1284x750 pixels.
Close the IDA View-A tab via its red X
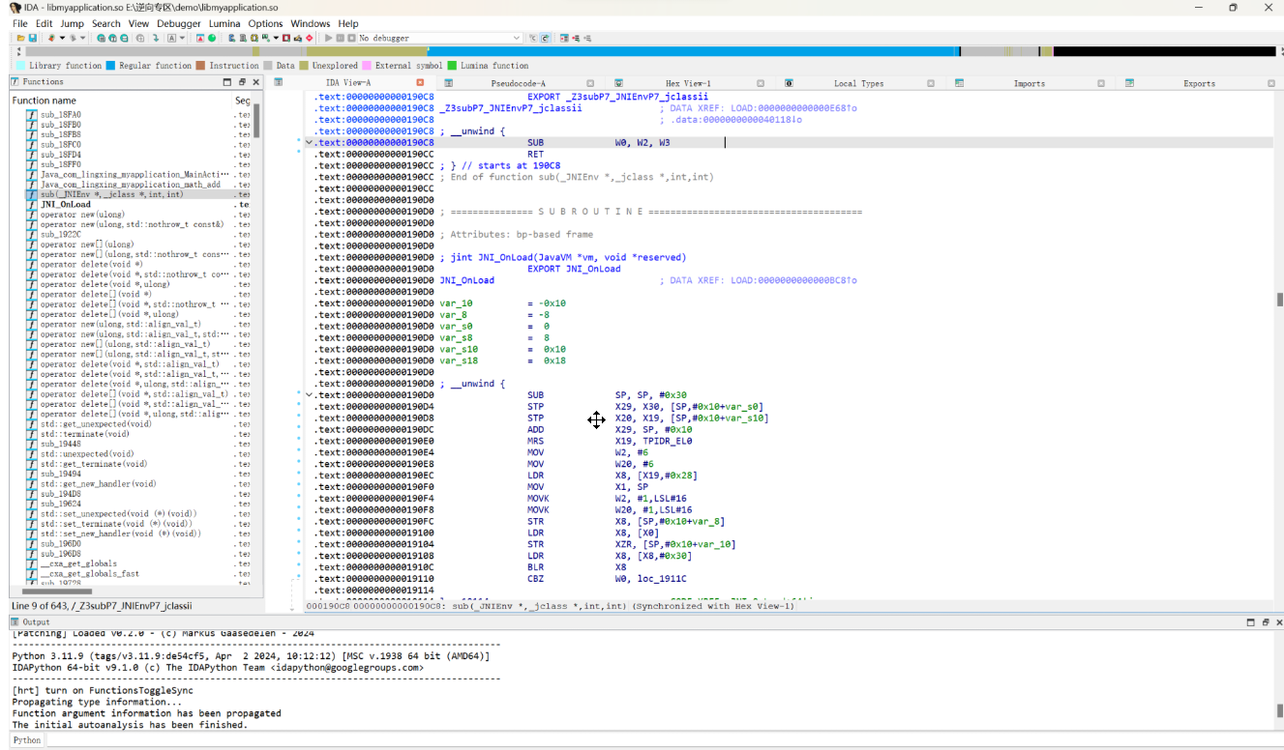pos(420,83)
